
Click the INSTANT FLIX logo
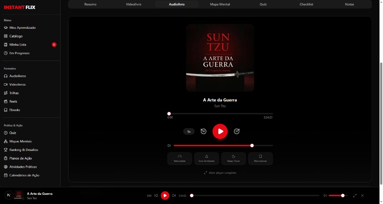point(19,7)
